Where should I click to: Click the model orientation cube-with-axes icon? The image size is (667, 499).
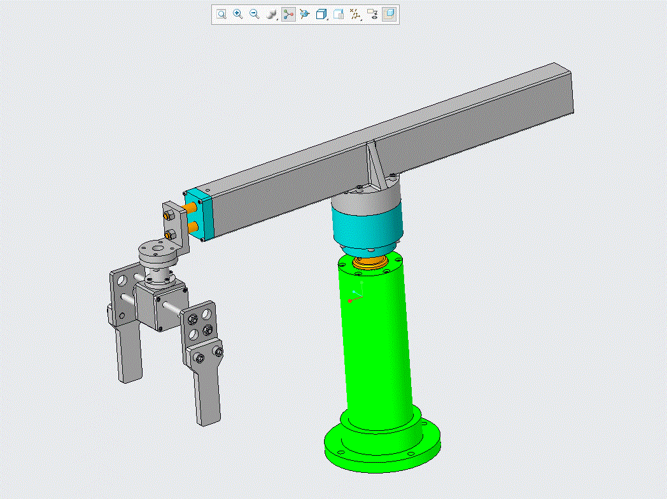[305, 15]
